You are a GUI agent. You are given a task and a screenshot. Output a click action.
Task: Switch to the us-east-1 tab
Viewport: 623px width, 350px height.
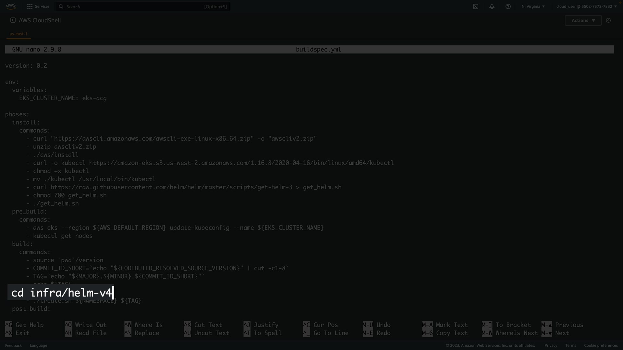[x=18, y=34]
